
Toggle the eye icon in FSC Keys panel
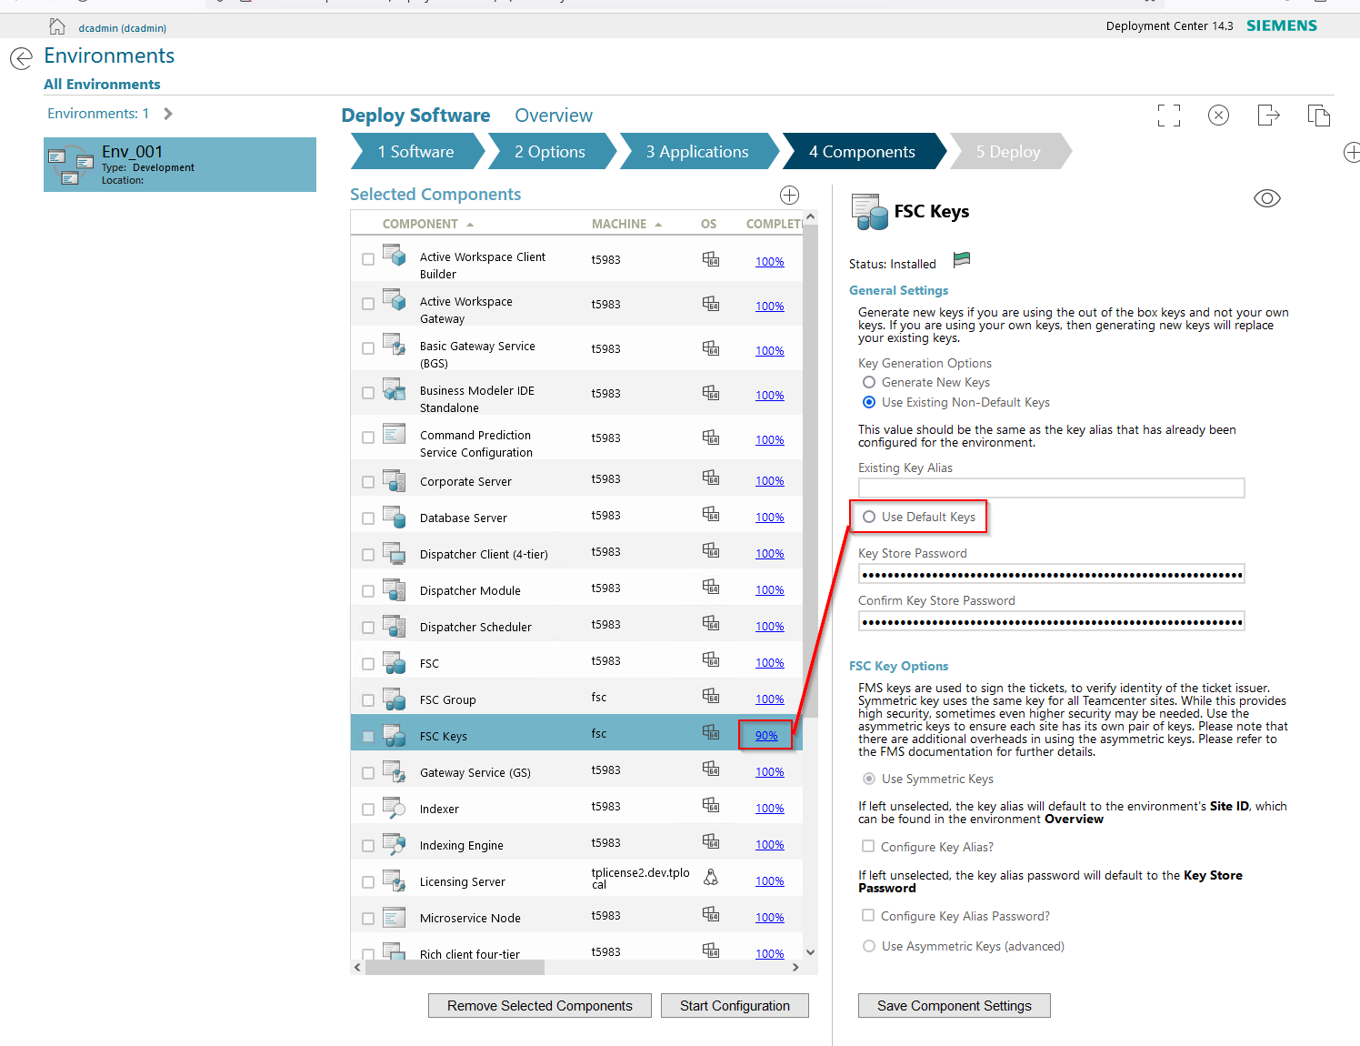1266,198
